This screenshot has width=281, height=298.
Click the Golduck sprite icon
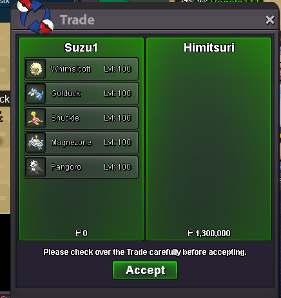click(x=35, y=94)
